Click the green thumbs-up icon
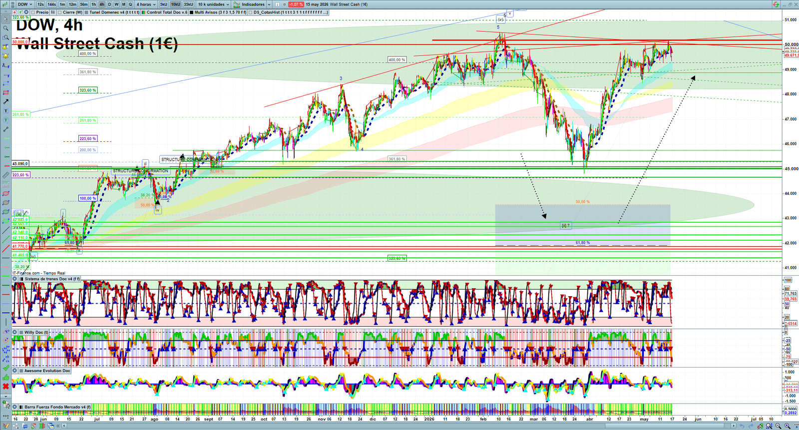 5,378
